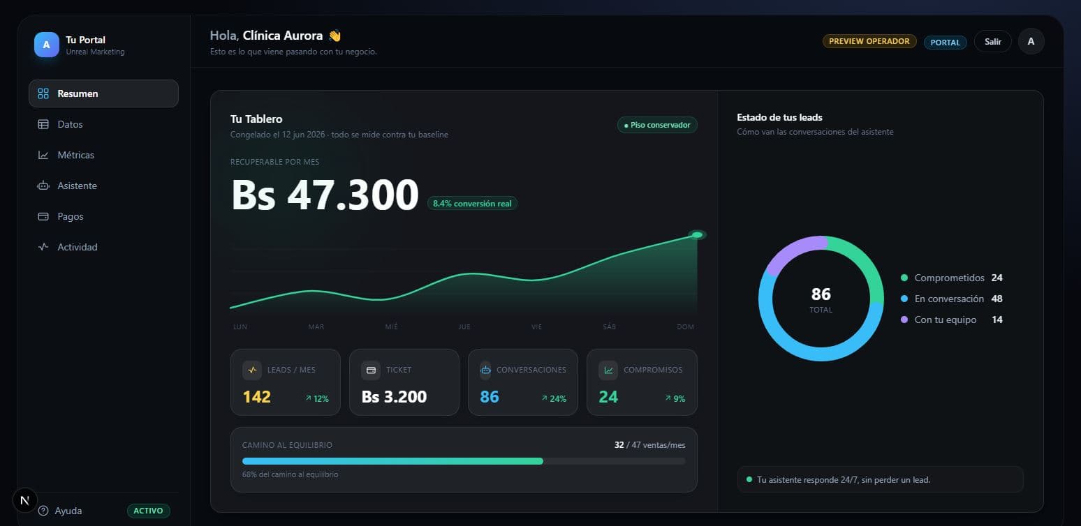1081x526 pixels.
Task: Click the waving hand emoji in greeting
Action: 334,36
